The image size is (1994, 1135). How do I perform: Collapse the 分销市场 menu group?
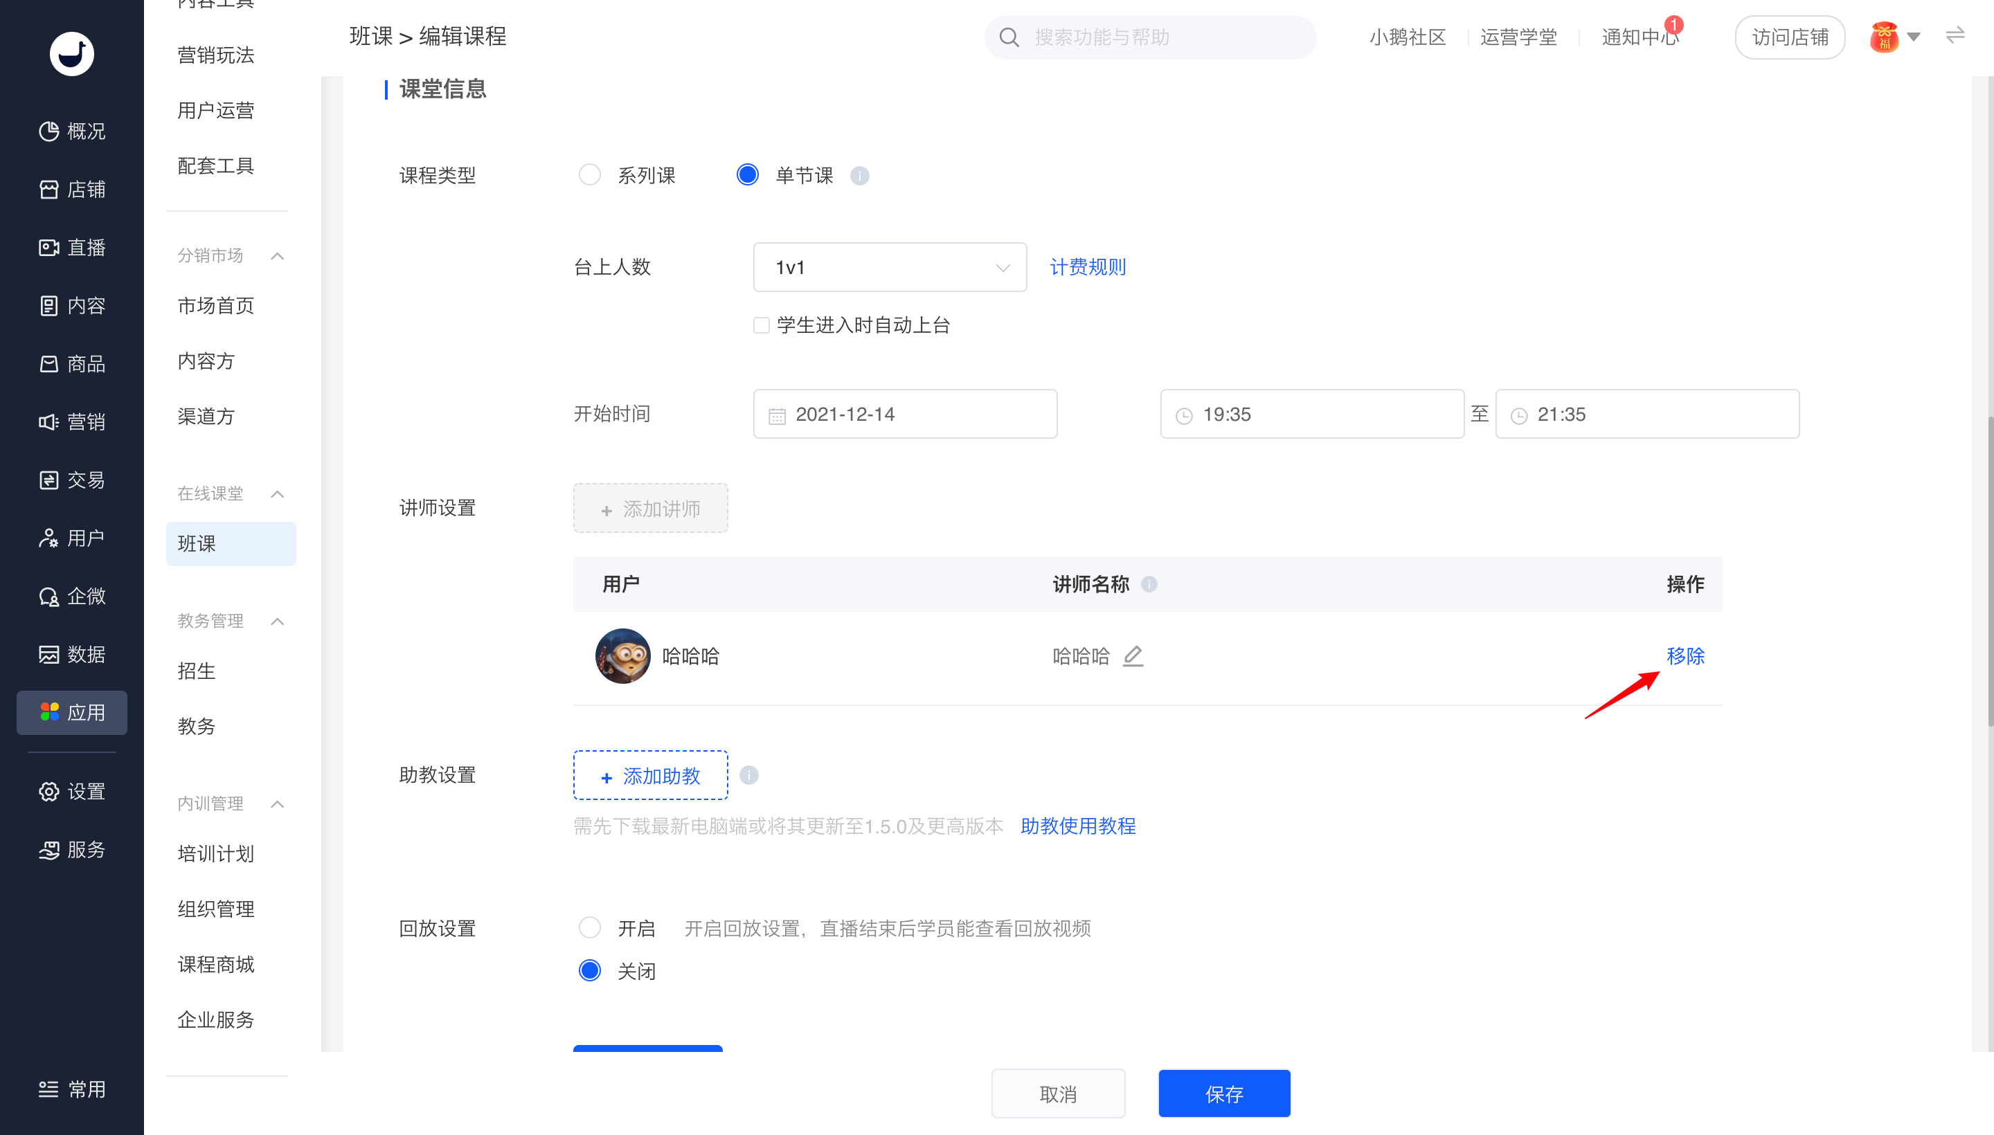[277, 255]
